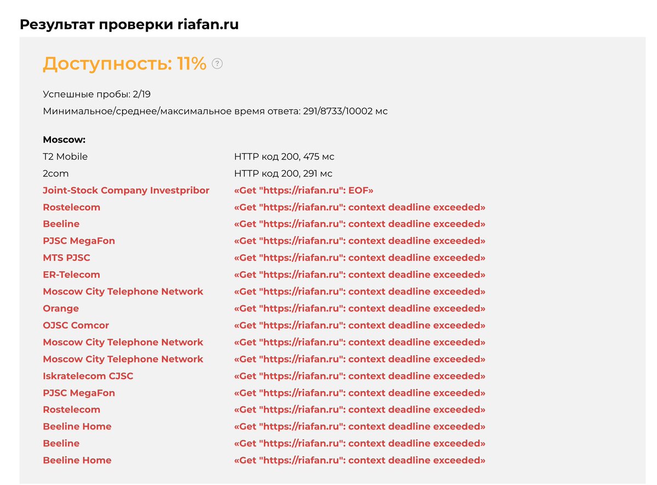657x485 pixels.
Task: Click 'HTTP код 200, 291 мс' result
Action: click(x=283, y=174)
